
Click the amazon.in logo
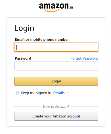(56, 8)
